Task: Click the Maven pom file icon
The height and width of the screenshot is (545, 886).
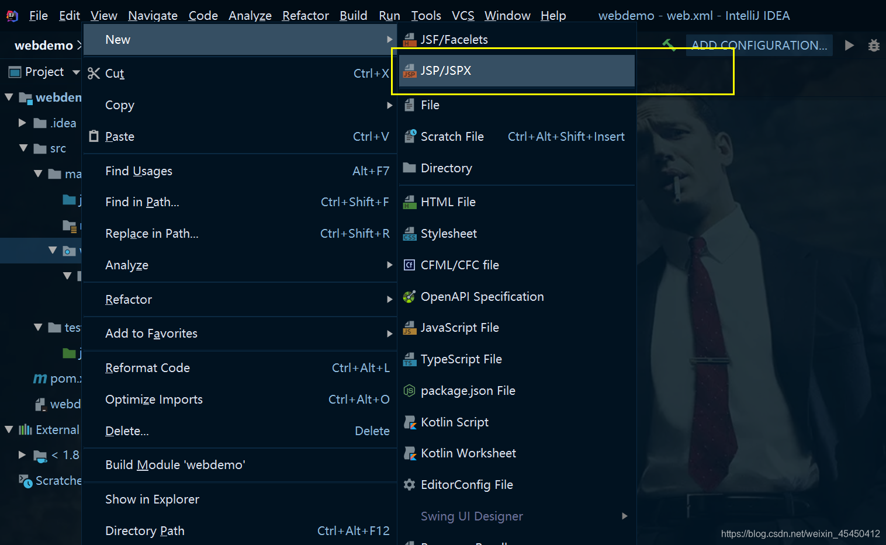Action: coord(40,379)
